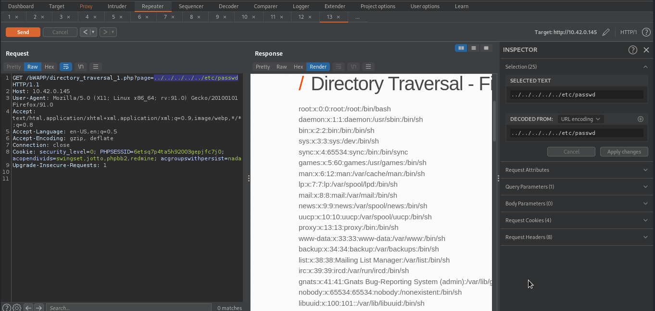The image size is (655, 311).
Task: Go back to previous request history
Action: click(85, 32)
